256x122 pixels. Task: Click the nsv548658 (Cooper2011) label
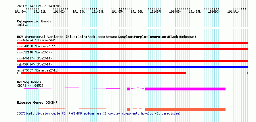click(36, 46)
